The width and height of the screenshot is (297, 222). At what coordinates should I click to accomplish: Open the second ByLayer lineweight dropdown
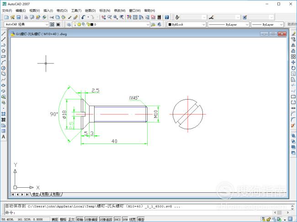(x=267, y=24)
